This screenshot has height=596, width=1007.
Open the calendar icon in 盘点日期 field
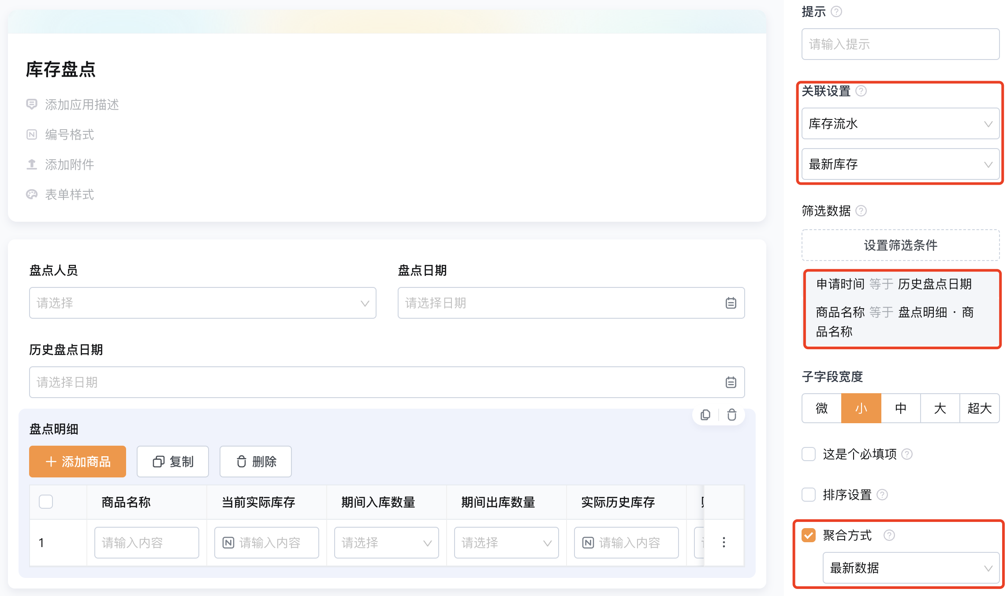click(x=731, y=303)
